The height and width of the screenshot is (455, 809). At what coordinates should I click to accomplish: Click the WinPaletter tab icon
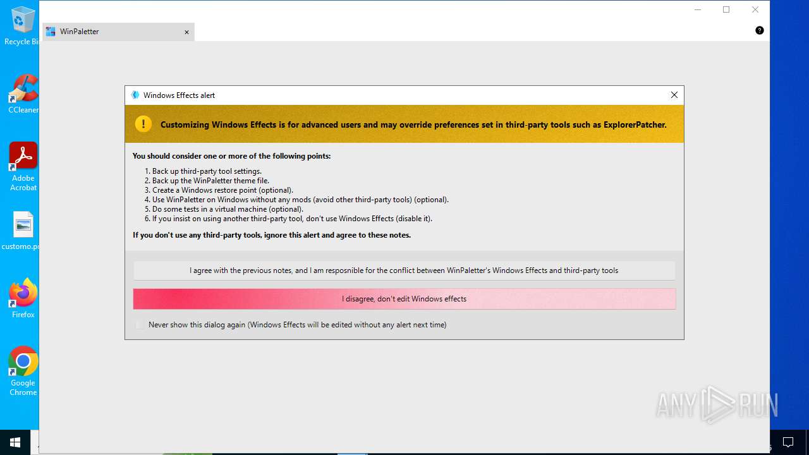51,32
